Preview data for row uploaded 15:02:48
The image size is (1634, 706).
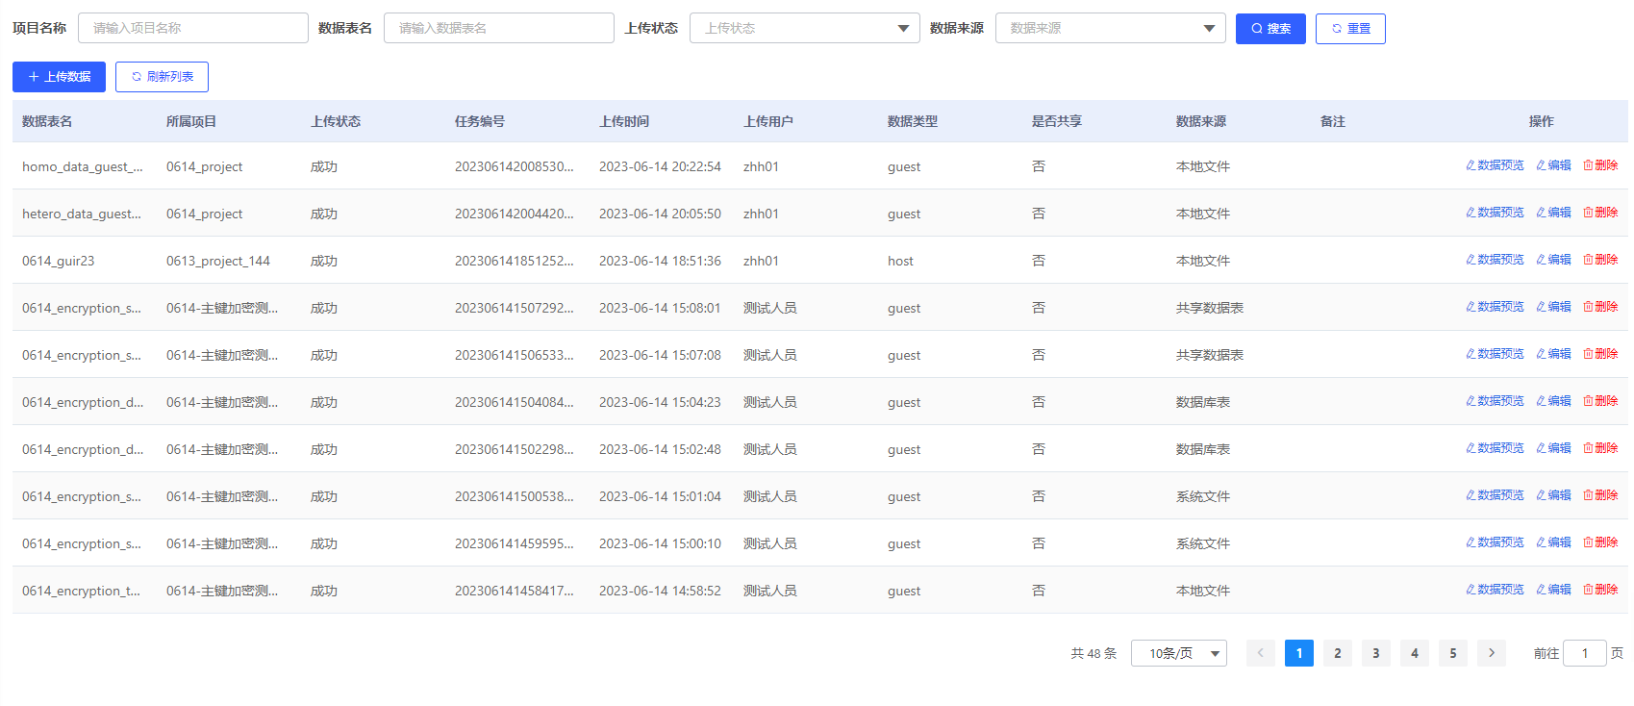pyautogui.click(x=1495, y=448)
